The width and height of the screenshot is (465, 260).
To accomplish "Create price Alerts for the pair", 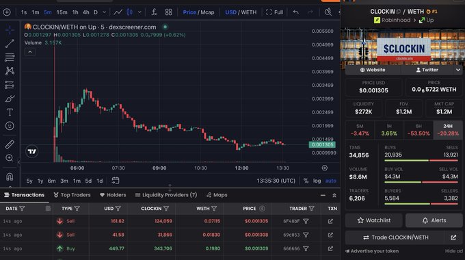I will [x=434, y=220].
